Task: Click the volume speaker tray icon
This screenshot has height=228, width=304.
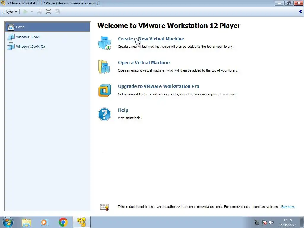Action: pos(271,222)
